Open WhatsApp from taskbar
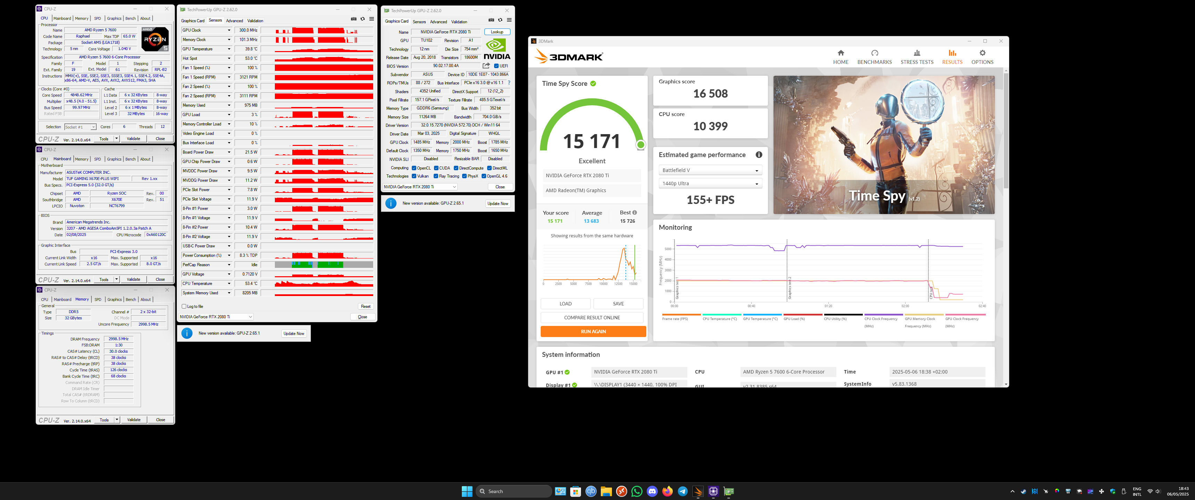 637,491
